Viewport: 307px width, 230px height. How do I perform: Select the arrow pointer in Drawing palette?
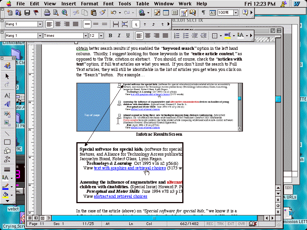tap(7, 76)
